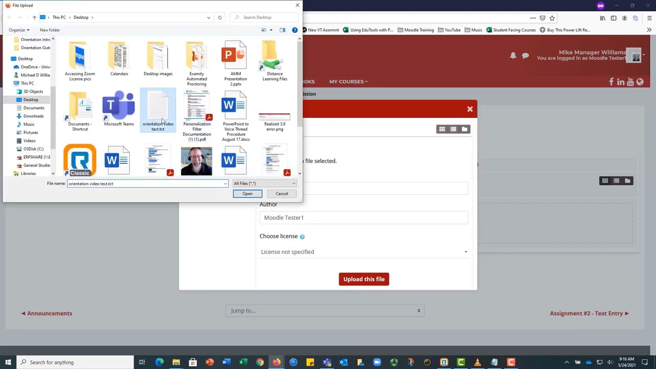Click the Open button

click(x=248, y=194)
